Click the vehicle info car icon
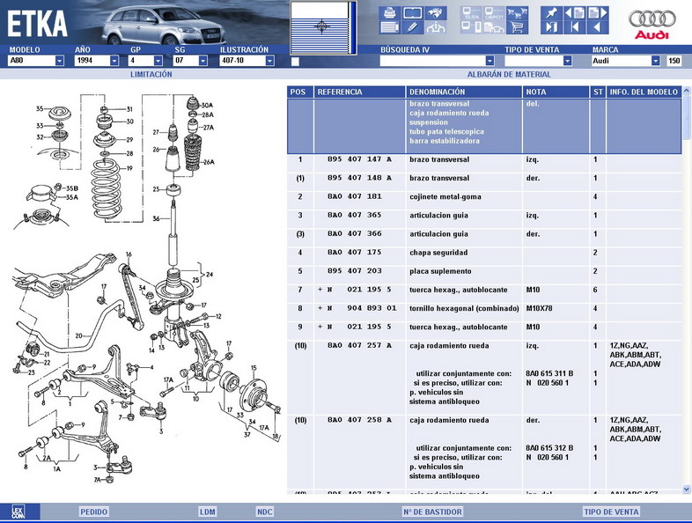The image size is (692, 523). click(436, 27)
